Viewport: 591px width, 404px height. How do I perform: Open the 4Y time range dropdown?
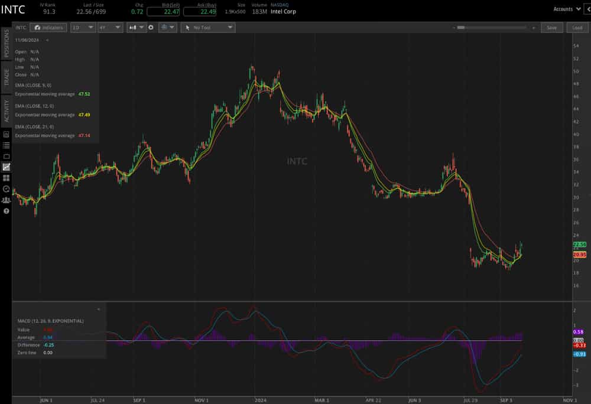tap(109, 28)
